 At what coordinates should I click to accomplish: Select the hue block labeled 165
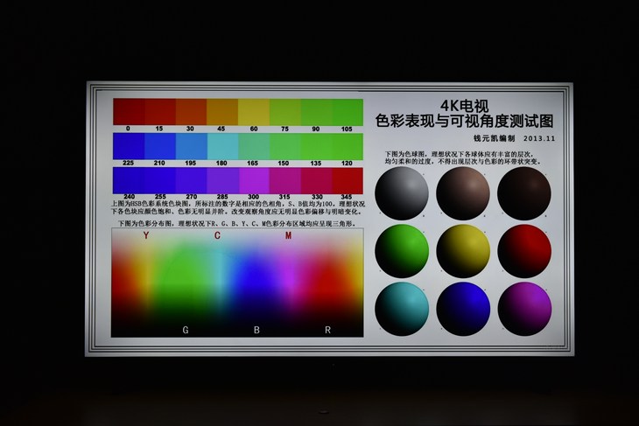(254, 146)
